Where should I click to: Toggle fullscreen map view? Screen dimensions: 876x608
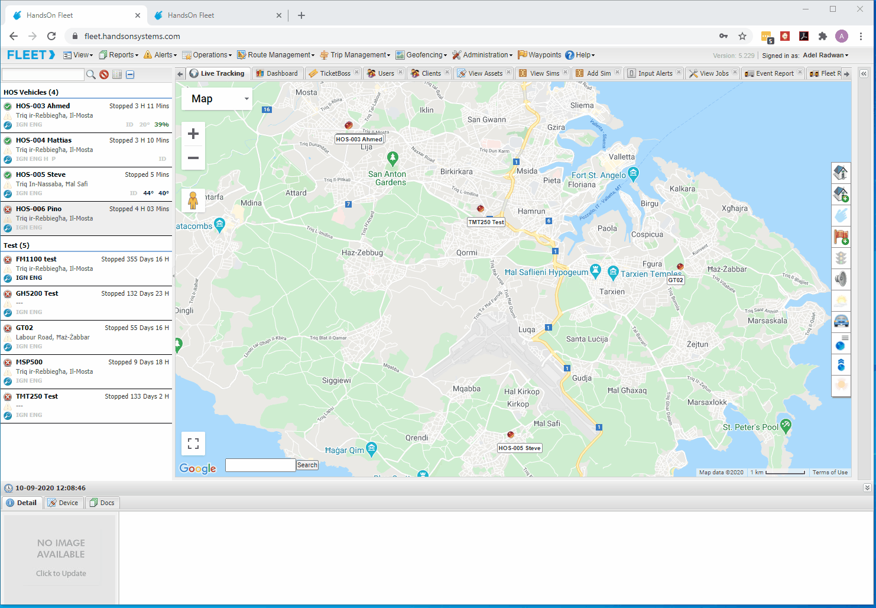tap(193, 443)
